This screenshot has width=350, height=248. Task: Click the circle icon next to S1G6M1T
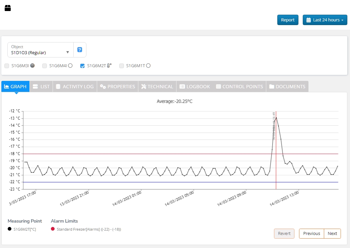148,66
